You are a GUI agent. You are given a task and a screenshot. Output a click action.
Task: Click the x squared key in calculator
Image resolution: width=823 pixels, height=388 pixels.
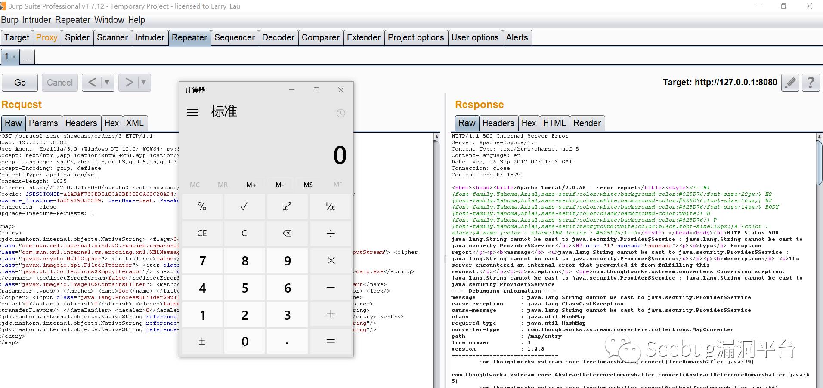[287, 207]
